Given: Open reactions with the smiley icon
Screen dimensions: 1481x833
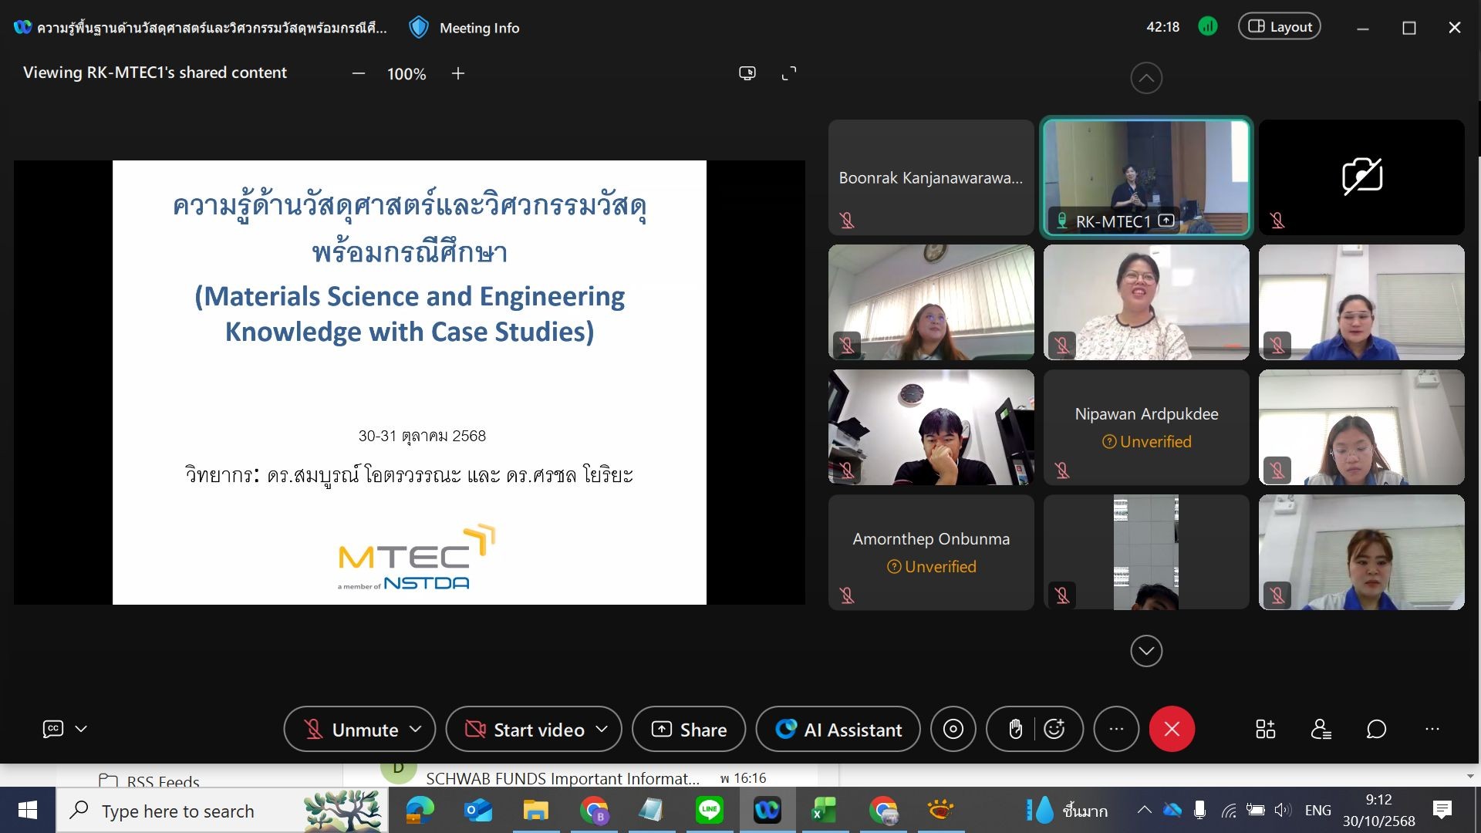Looking at the screenshot, I should 1054,729.
